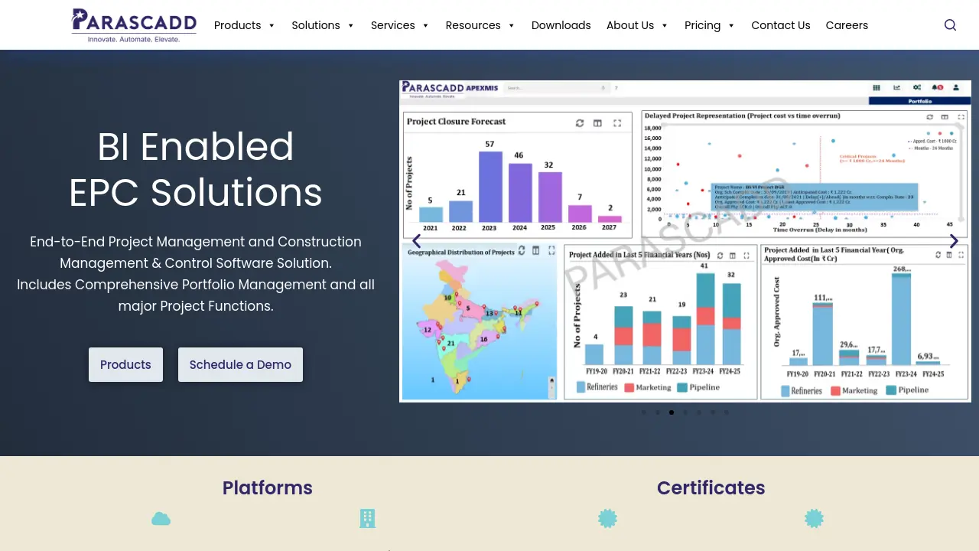Click the second certificate badge icon

(x=814, y=519)
